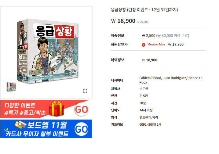Click the fullscreen expand icon on product image
The image size is (219, 154).
(85, 91)
